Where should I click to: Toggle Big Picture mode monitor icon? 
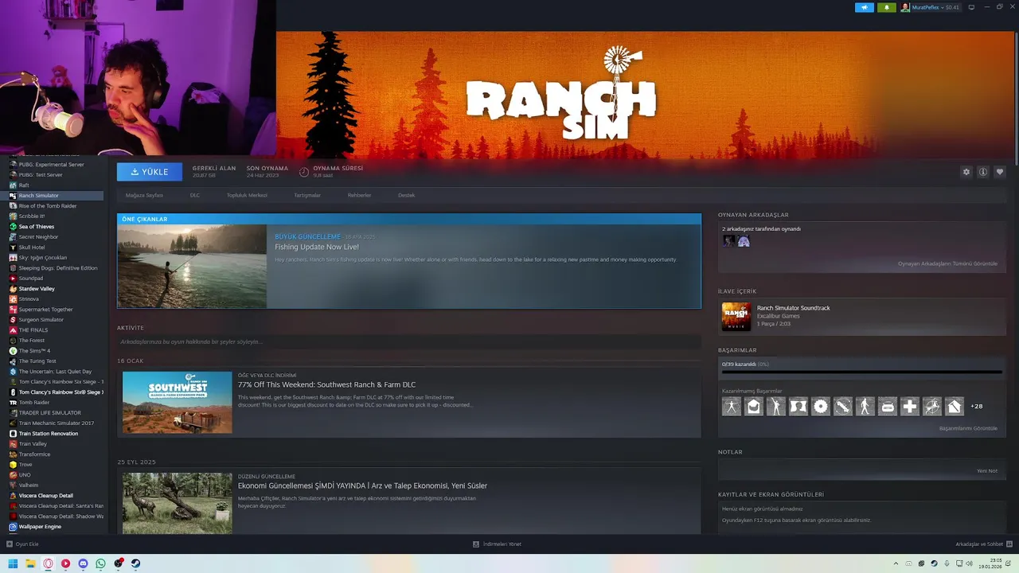973,7
